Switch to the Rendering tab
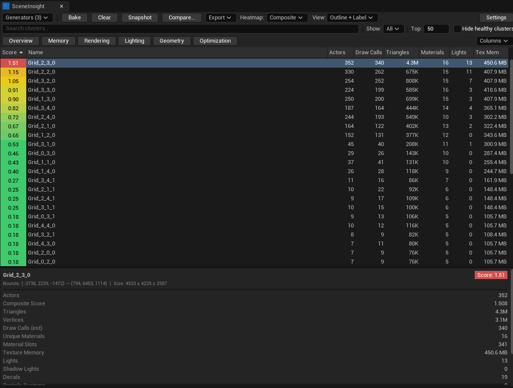 click(x=97, y=41)
